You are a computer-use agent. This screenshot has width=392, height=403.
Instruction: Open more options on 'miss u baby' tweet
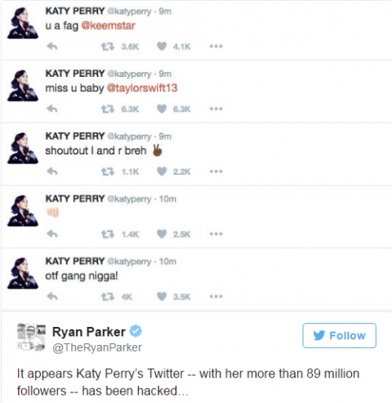216,109
